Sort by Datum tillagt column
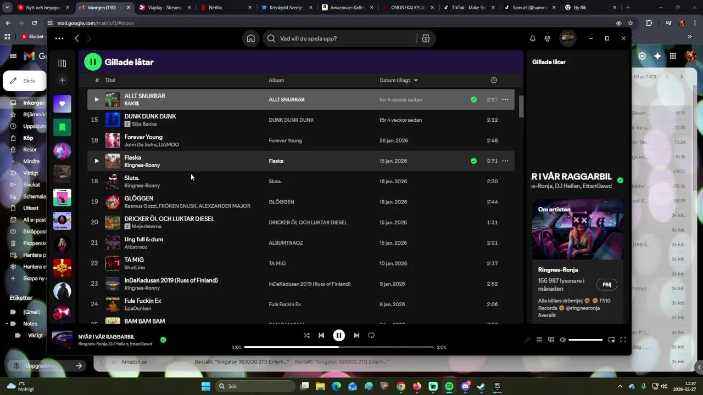The width and height of the screenshot is (703, 395). (399, 80)
